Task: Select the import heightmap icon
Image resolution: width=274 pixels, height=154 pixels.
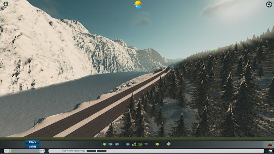Action: 111,144
